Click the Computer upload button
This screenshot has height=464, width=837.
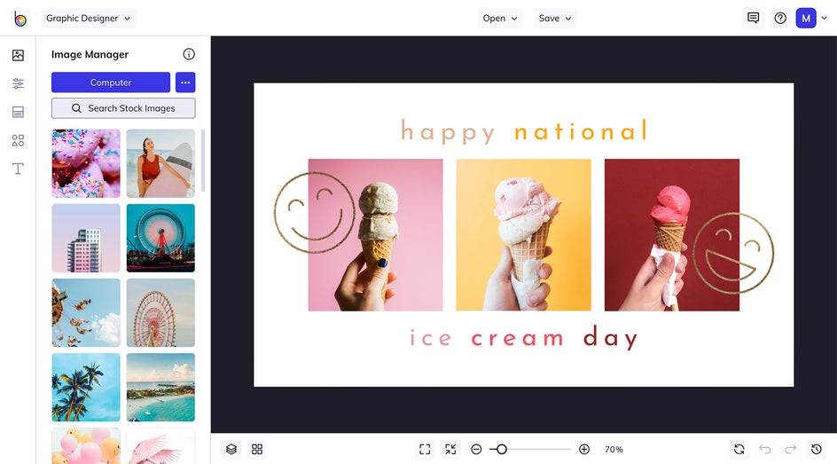(x=111, y=83)
